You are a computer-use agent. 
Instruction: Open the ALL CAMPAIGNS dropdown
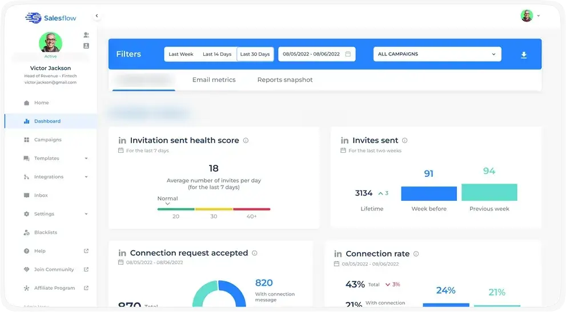point(437,54)
